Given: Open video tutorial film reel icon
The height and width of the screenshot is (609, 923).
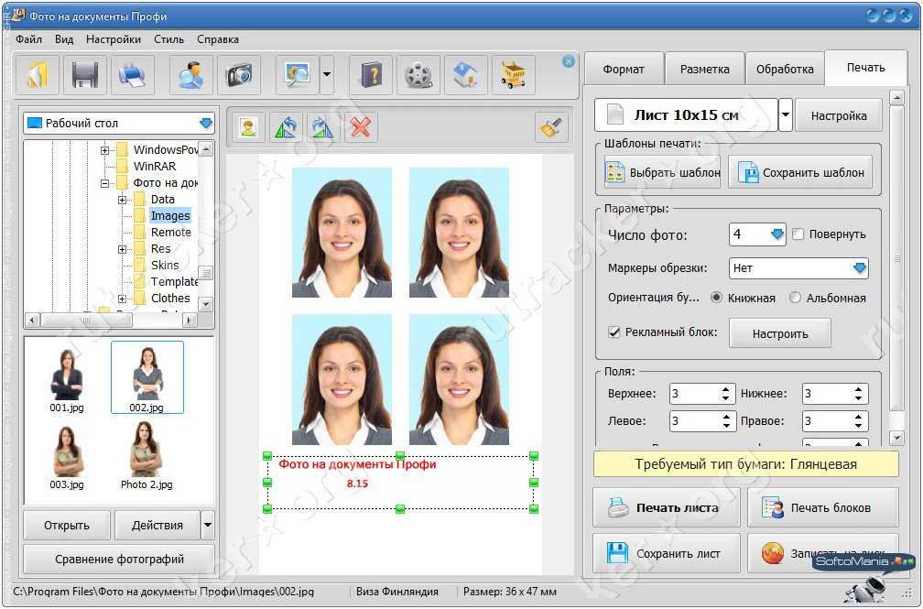Looking at the screenshot, I should [x=418, y=75].
